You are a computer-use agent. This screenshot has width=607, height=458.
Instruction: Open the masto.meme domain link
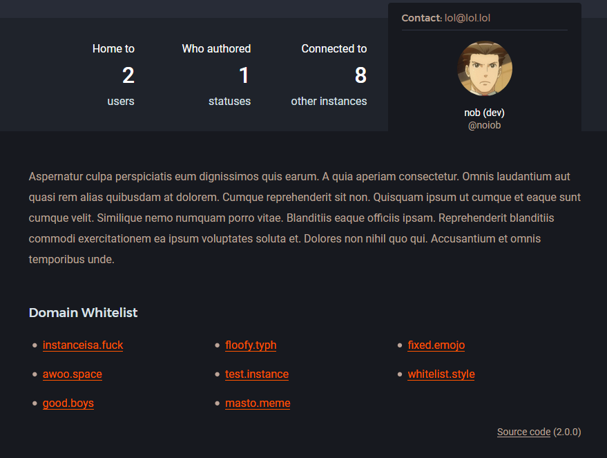point(258,403)
